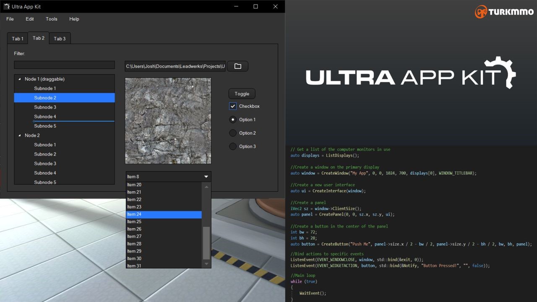Choose Item 25 in the dropdown list

tap(164, 221)
